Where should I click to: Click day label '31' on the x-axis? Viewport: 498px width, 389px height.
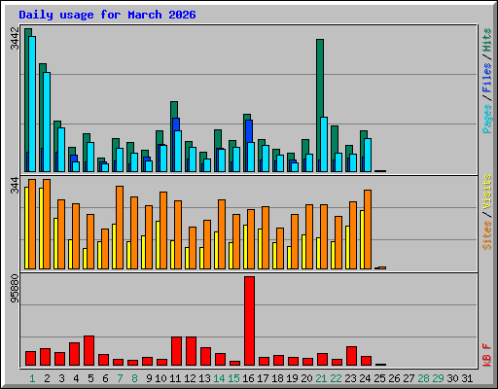tap(467, 378)
